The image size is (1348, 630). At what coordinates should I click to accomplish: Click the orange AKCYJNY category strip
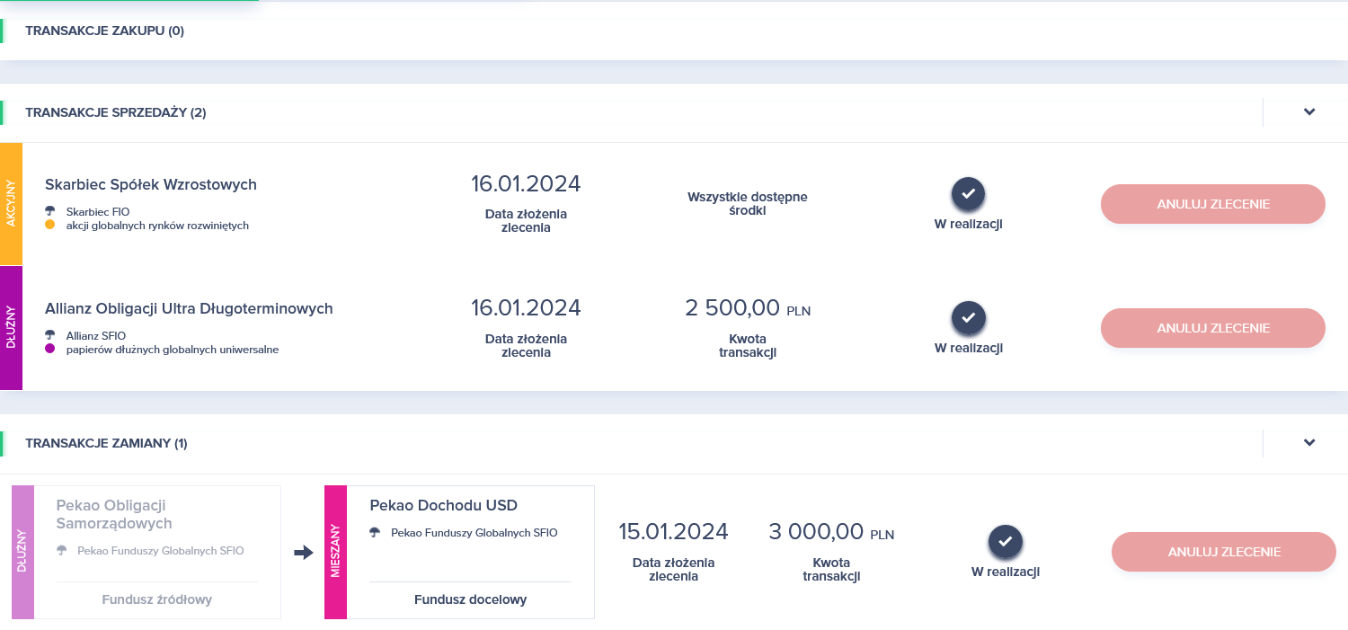(x=11, y=204)
